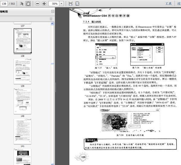Click the page number field showing 138
This screenshot has height=165, width=181.
pyautogui.click(x=4, y=4)
